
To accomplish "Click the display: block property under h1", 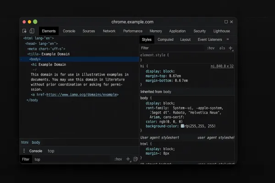I will coord(160,71).
